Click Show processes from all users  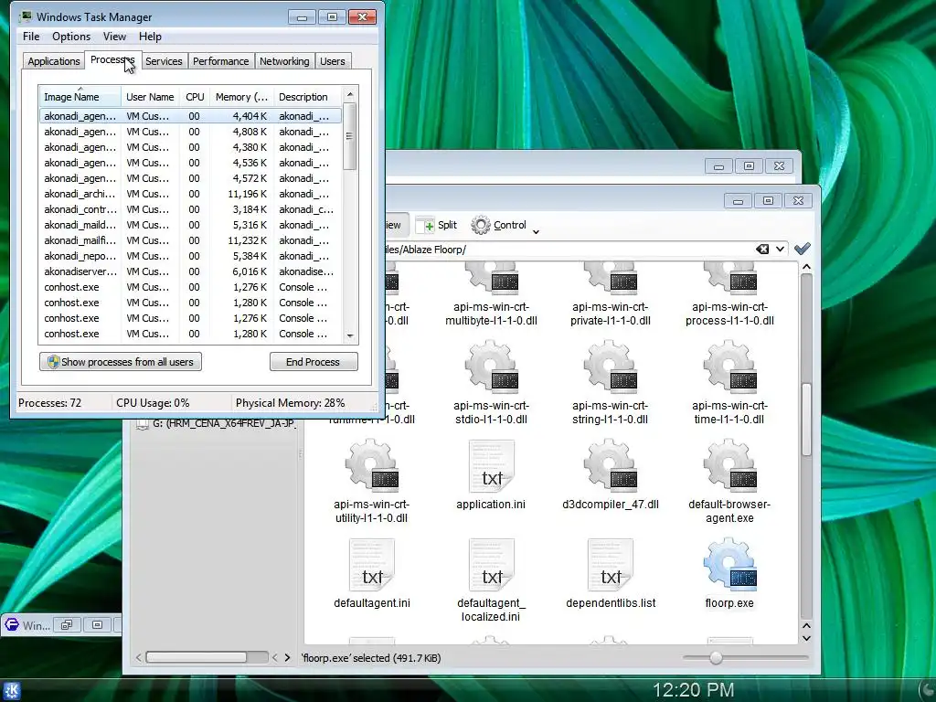click(x=121, y=362)
